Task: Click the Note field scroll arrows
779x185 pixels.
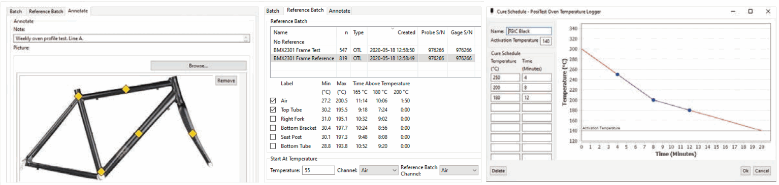Action: (246, 38)
